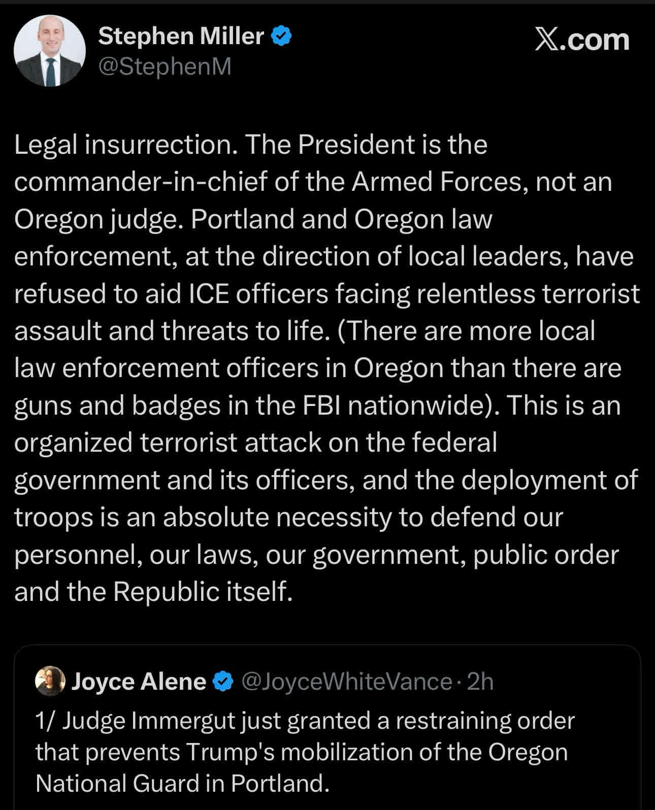Open Joyce Alene's small avatar
The image size is (655, 810).
point(50,681)
